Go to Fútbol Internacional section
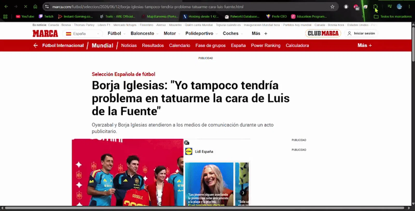 (63, 46)
